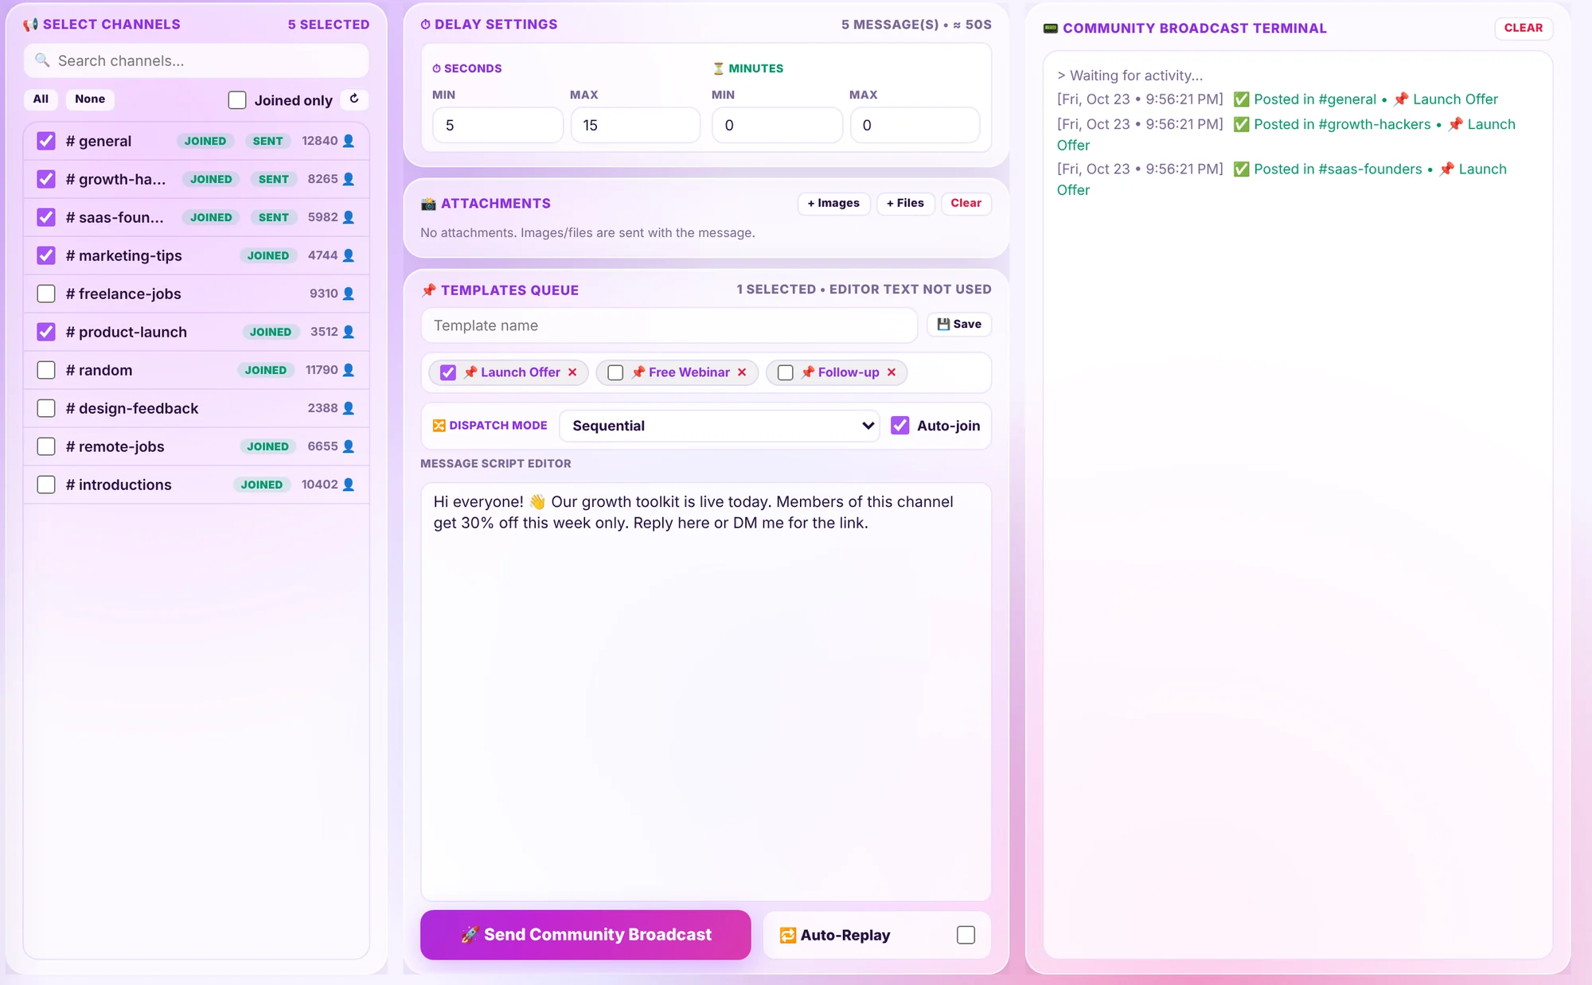This screenshot has width=1592, height=985.
Task: Click the shuffle icon beside Dispatch Mode
Action: (439, 426)
